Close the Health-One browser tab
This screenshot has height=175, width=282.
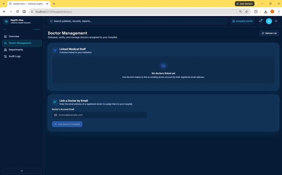tap(47, 3)
